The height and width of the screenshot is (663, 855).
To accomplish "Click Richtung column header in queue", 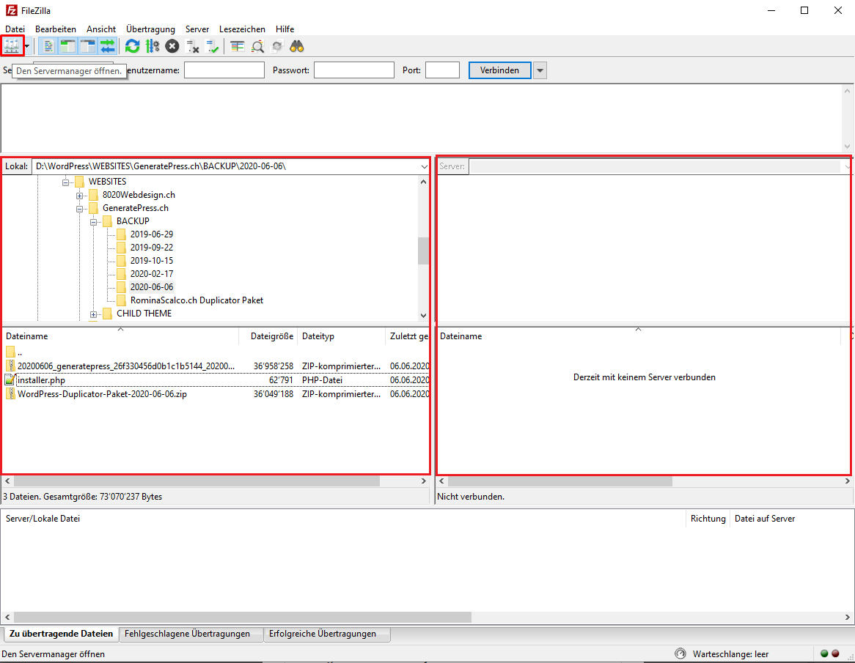I will coord(708,519).
